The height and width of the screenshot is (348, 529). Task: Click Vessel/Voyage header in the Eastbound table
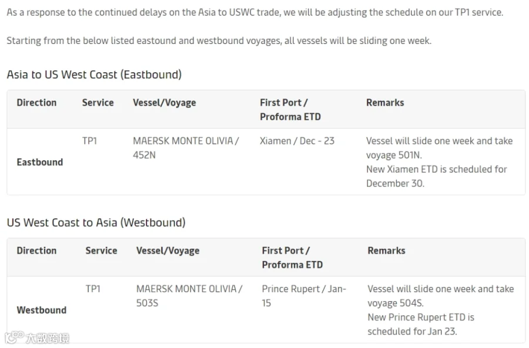pos(164,103)
